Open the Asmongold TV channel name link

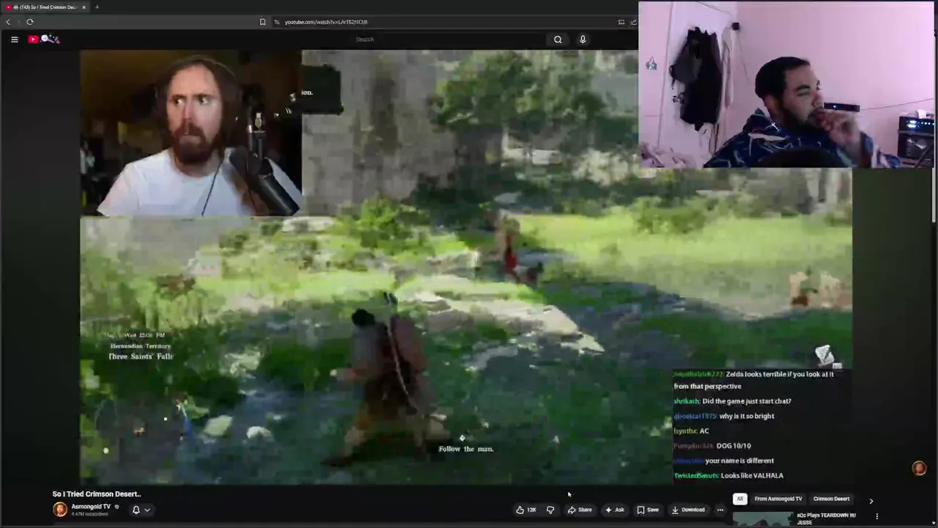click(x=91, y=507)
